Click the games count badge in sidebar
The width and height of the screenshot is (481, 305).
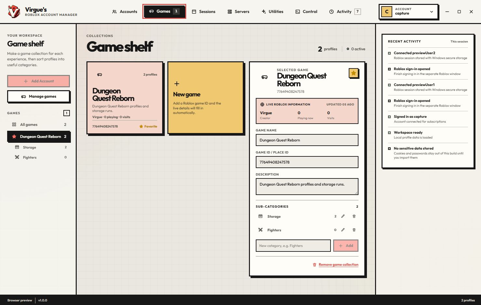click(67, 113)
